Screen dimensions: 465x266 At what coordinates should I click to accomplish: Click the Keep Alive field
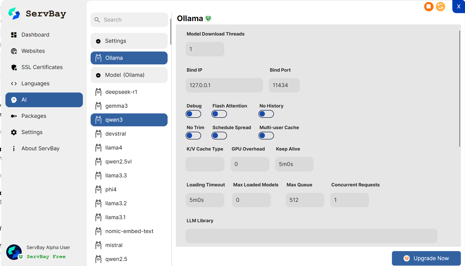tap(294, 164)
